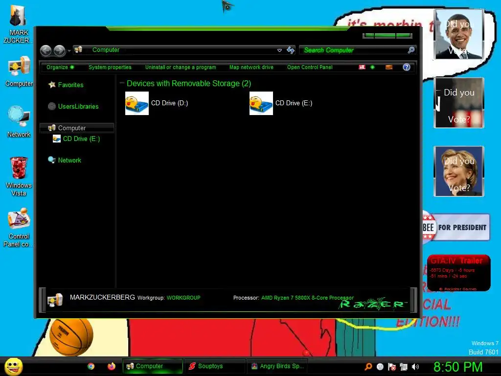Toggle the preview pane icon
The image size is (501, 376).
pyautogui.click(x=389, y=67)
